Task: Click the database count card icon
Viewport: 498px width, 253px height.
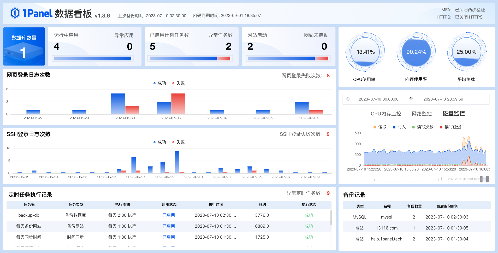Action: (24, 50)
